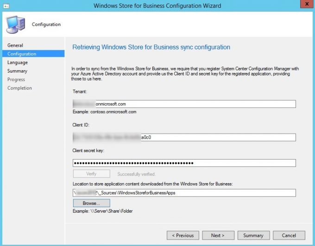Select the Configuration wizard step
Image resolution: width=315 pixels, height=246 pixels.
33,54
